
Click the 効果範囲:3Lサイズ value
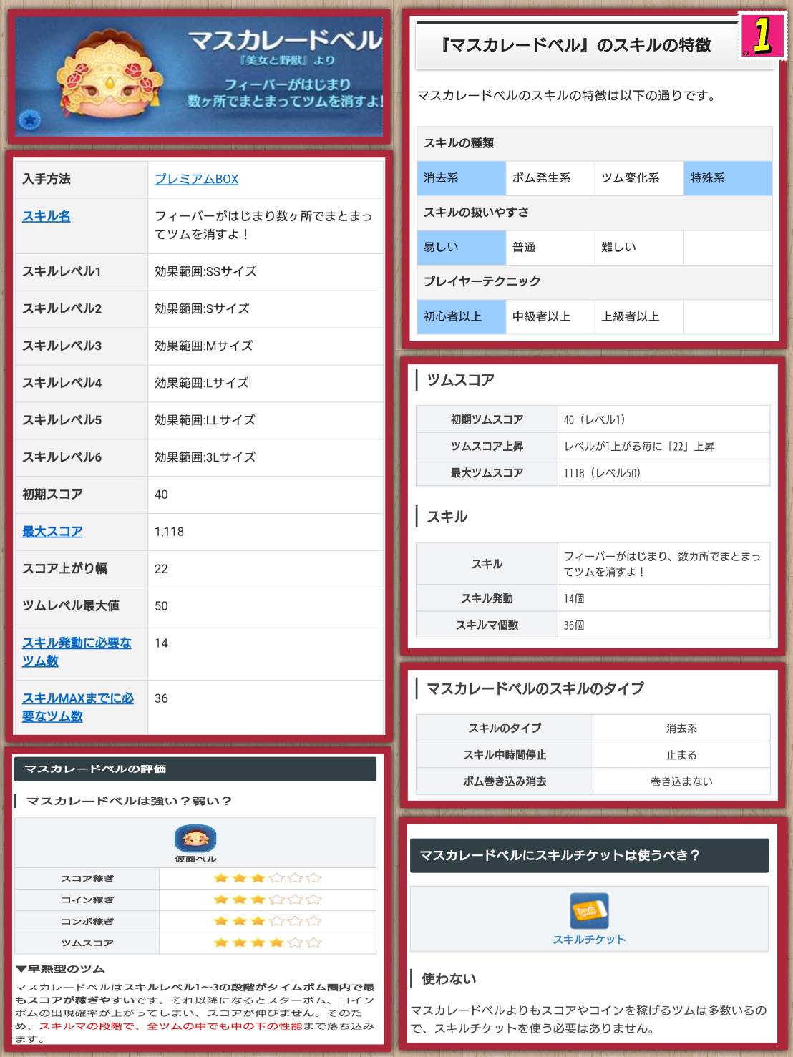[x=205, y=457]
